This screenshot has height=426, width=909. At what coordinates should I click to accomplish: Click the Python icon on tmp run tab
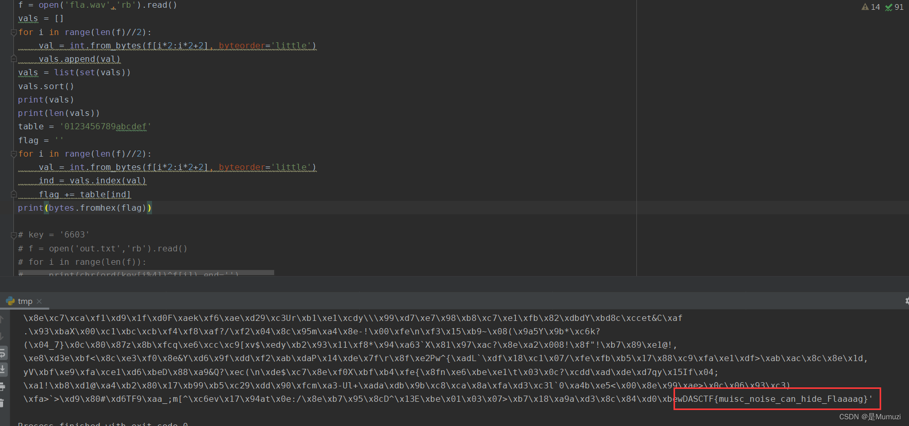point(10,301)
